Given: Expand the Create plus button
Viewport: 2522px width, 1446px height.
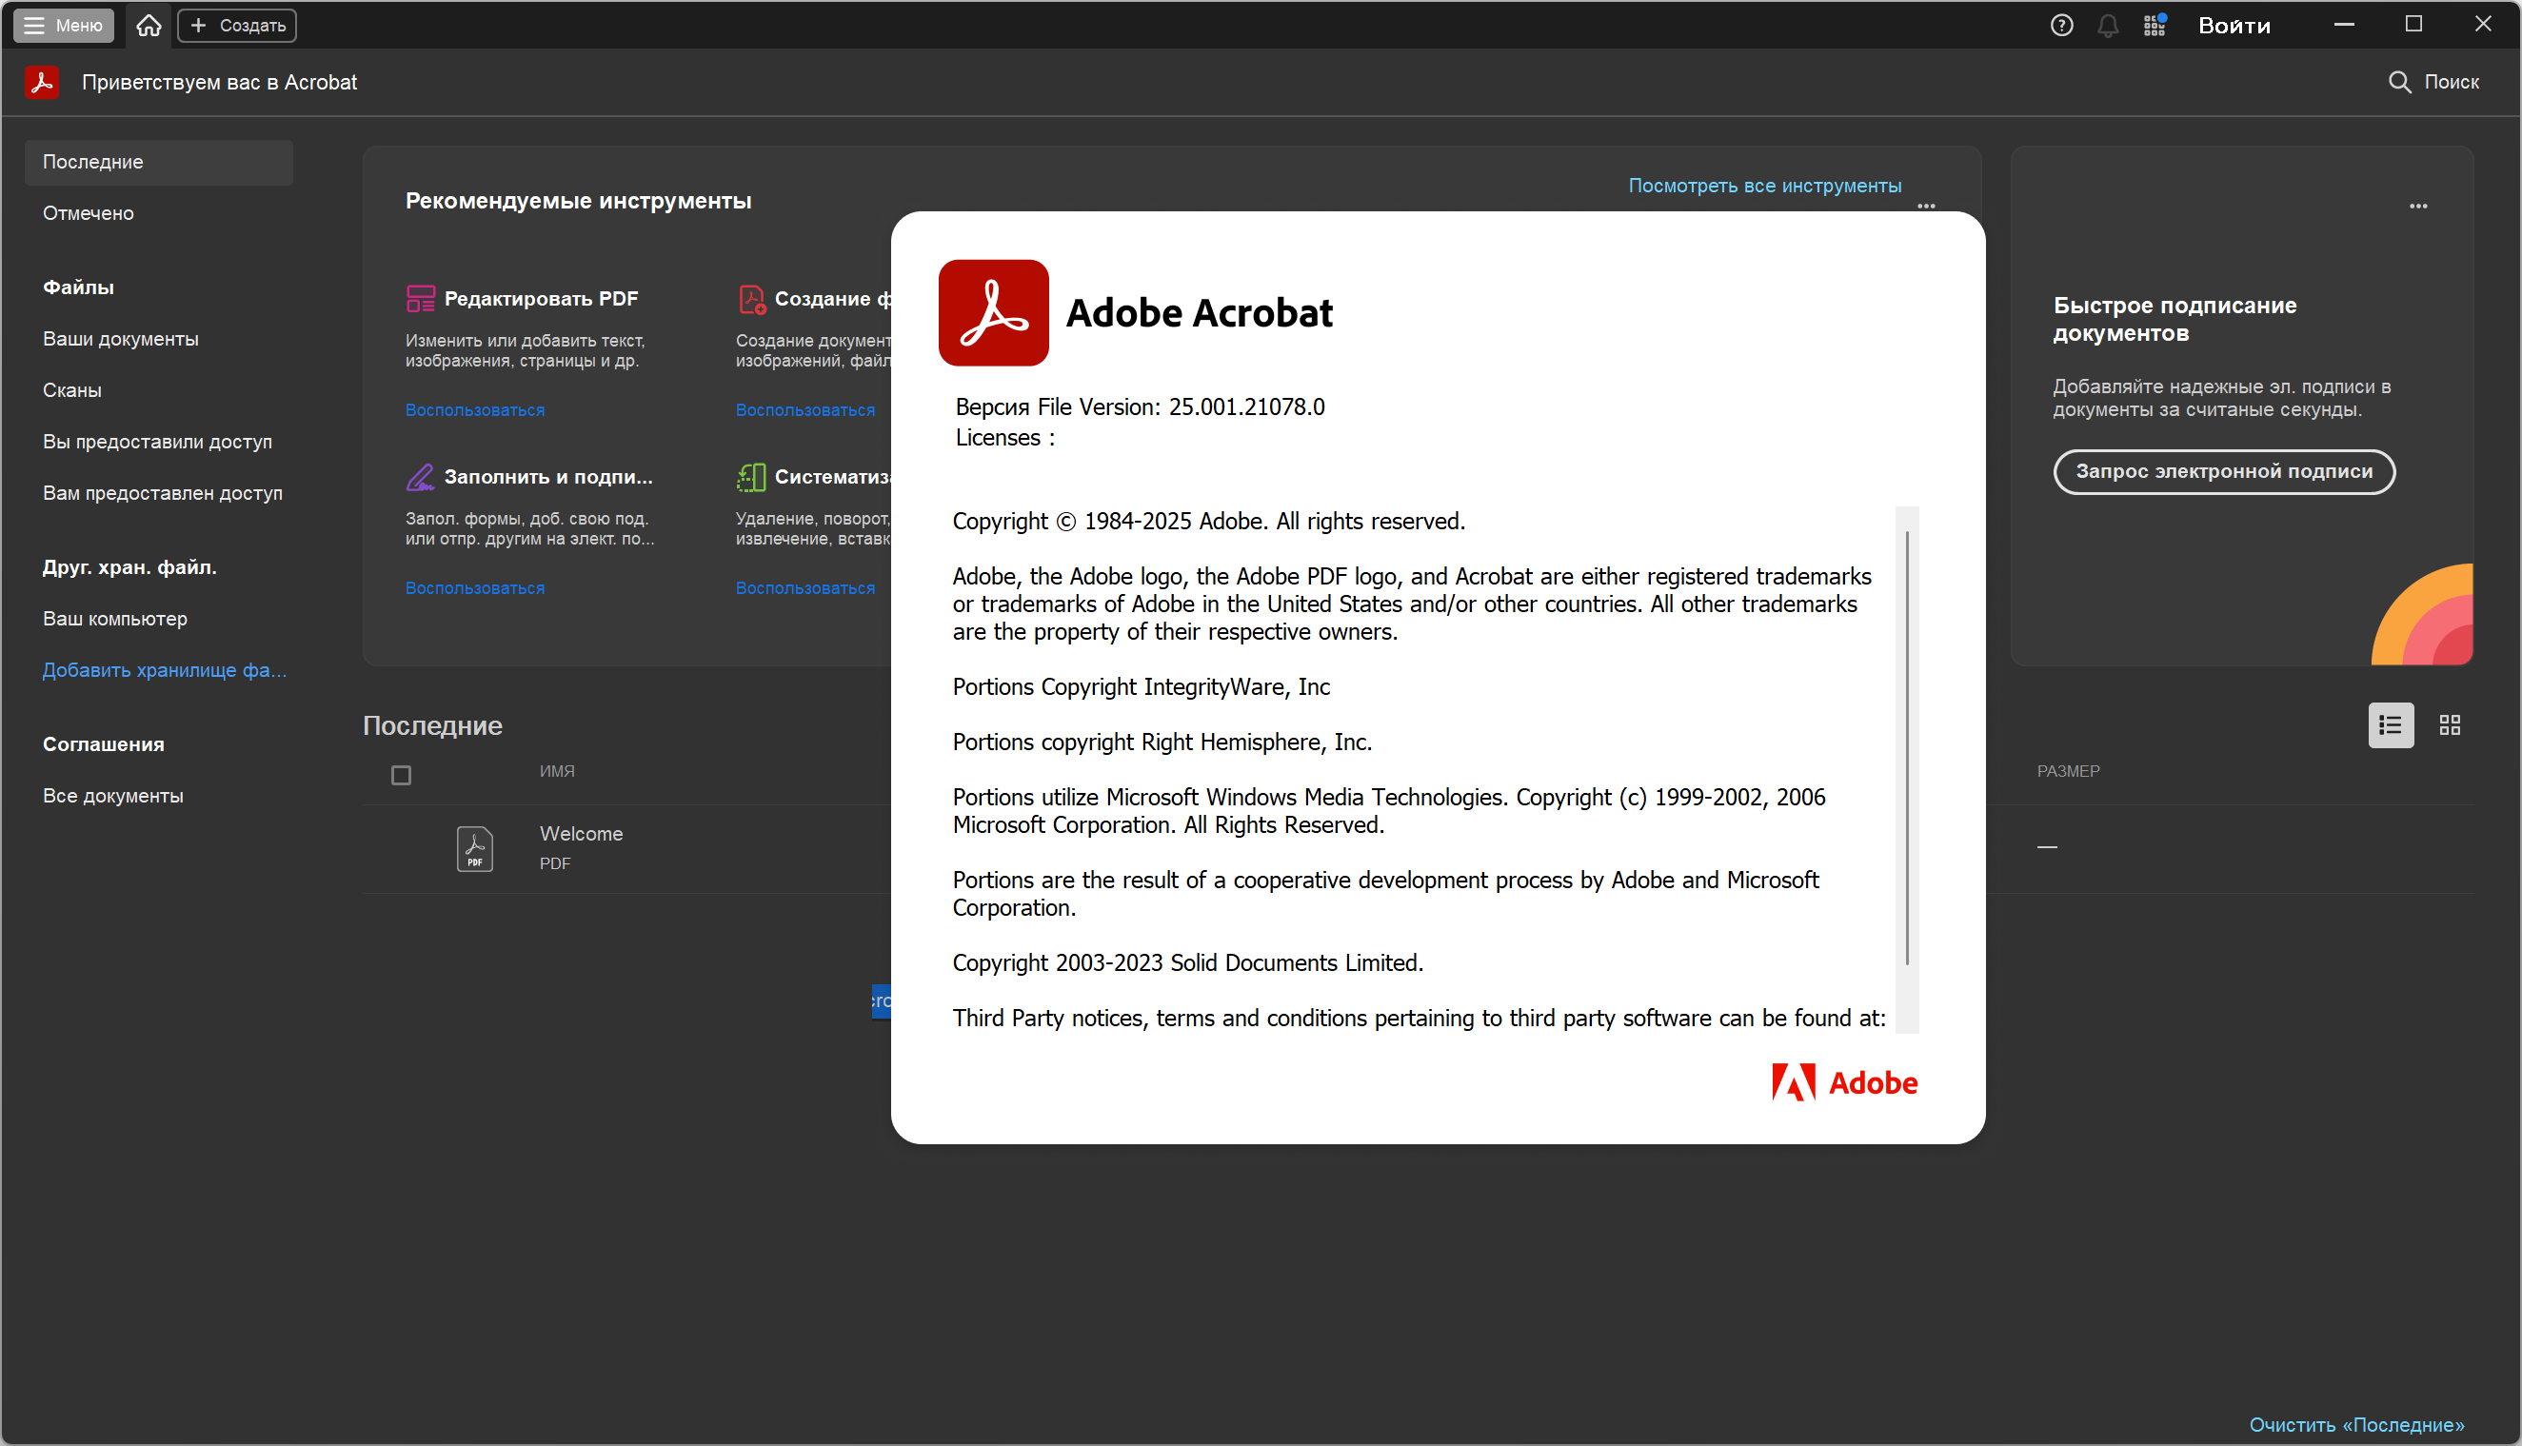Looking at the screenshot, I should coord(237,25).
